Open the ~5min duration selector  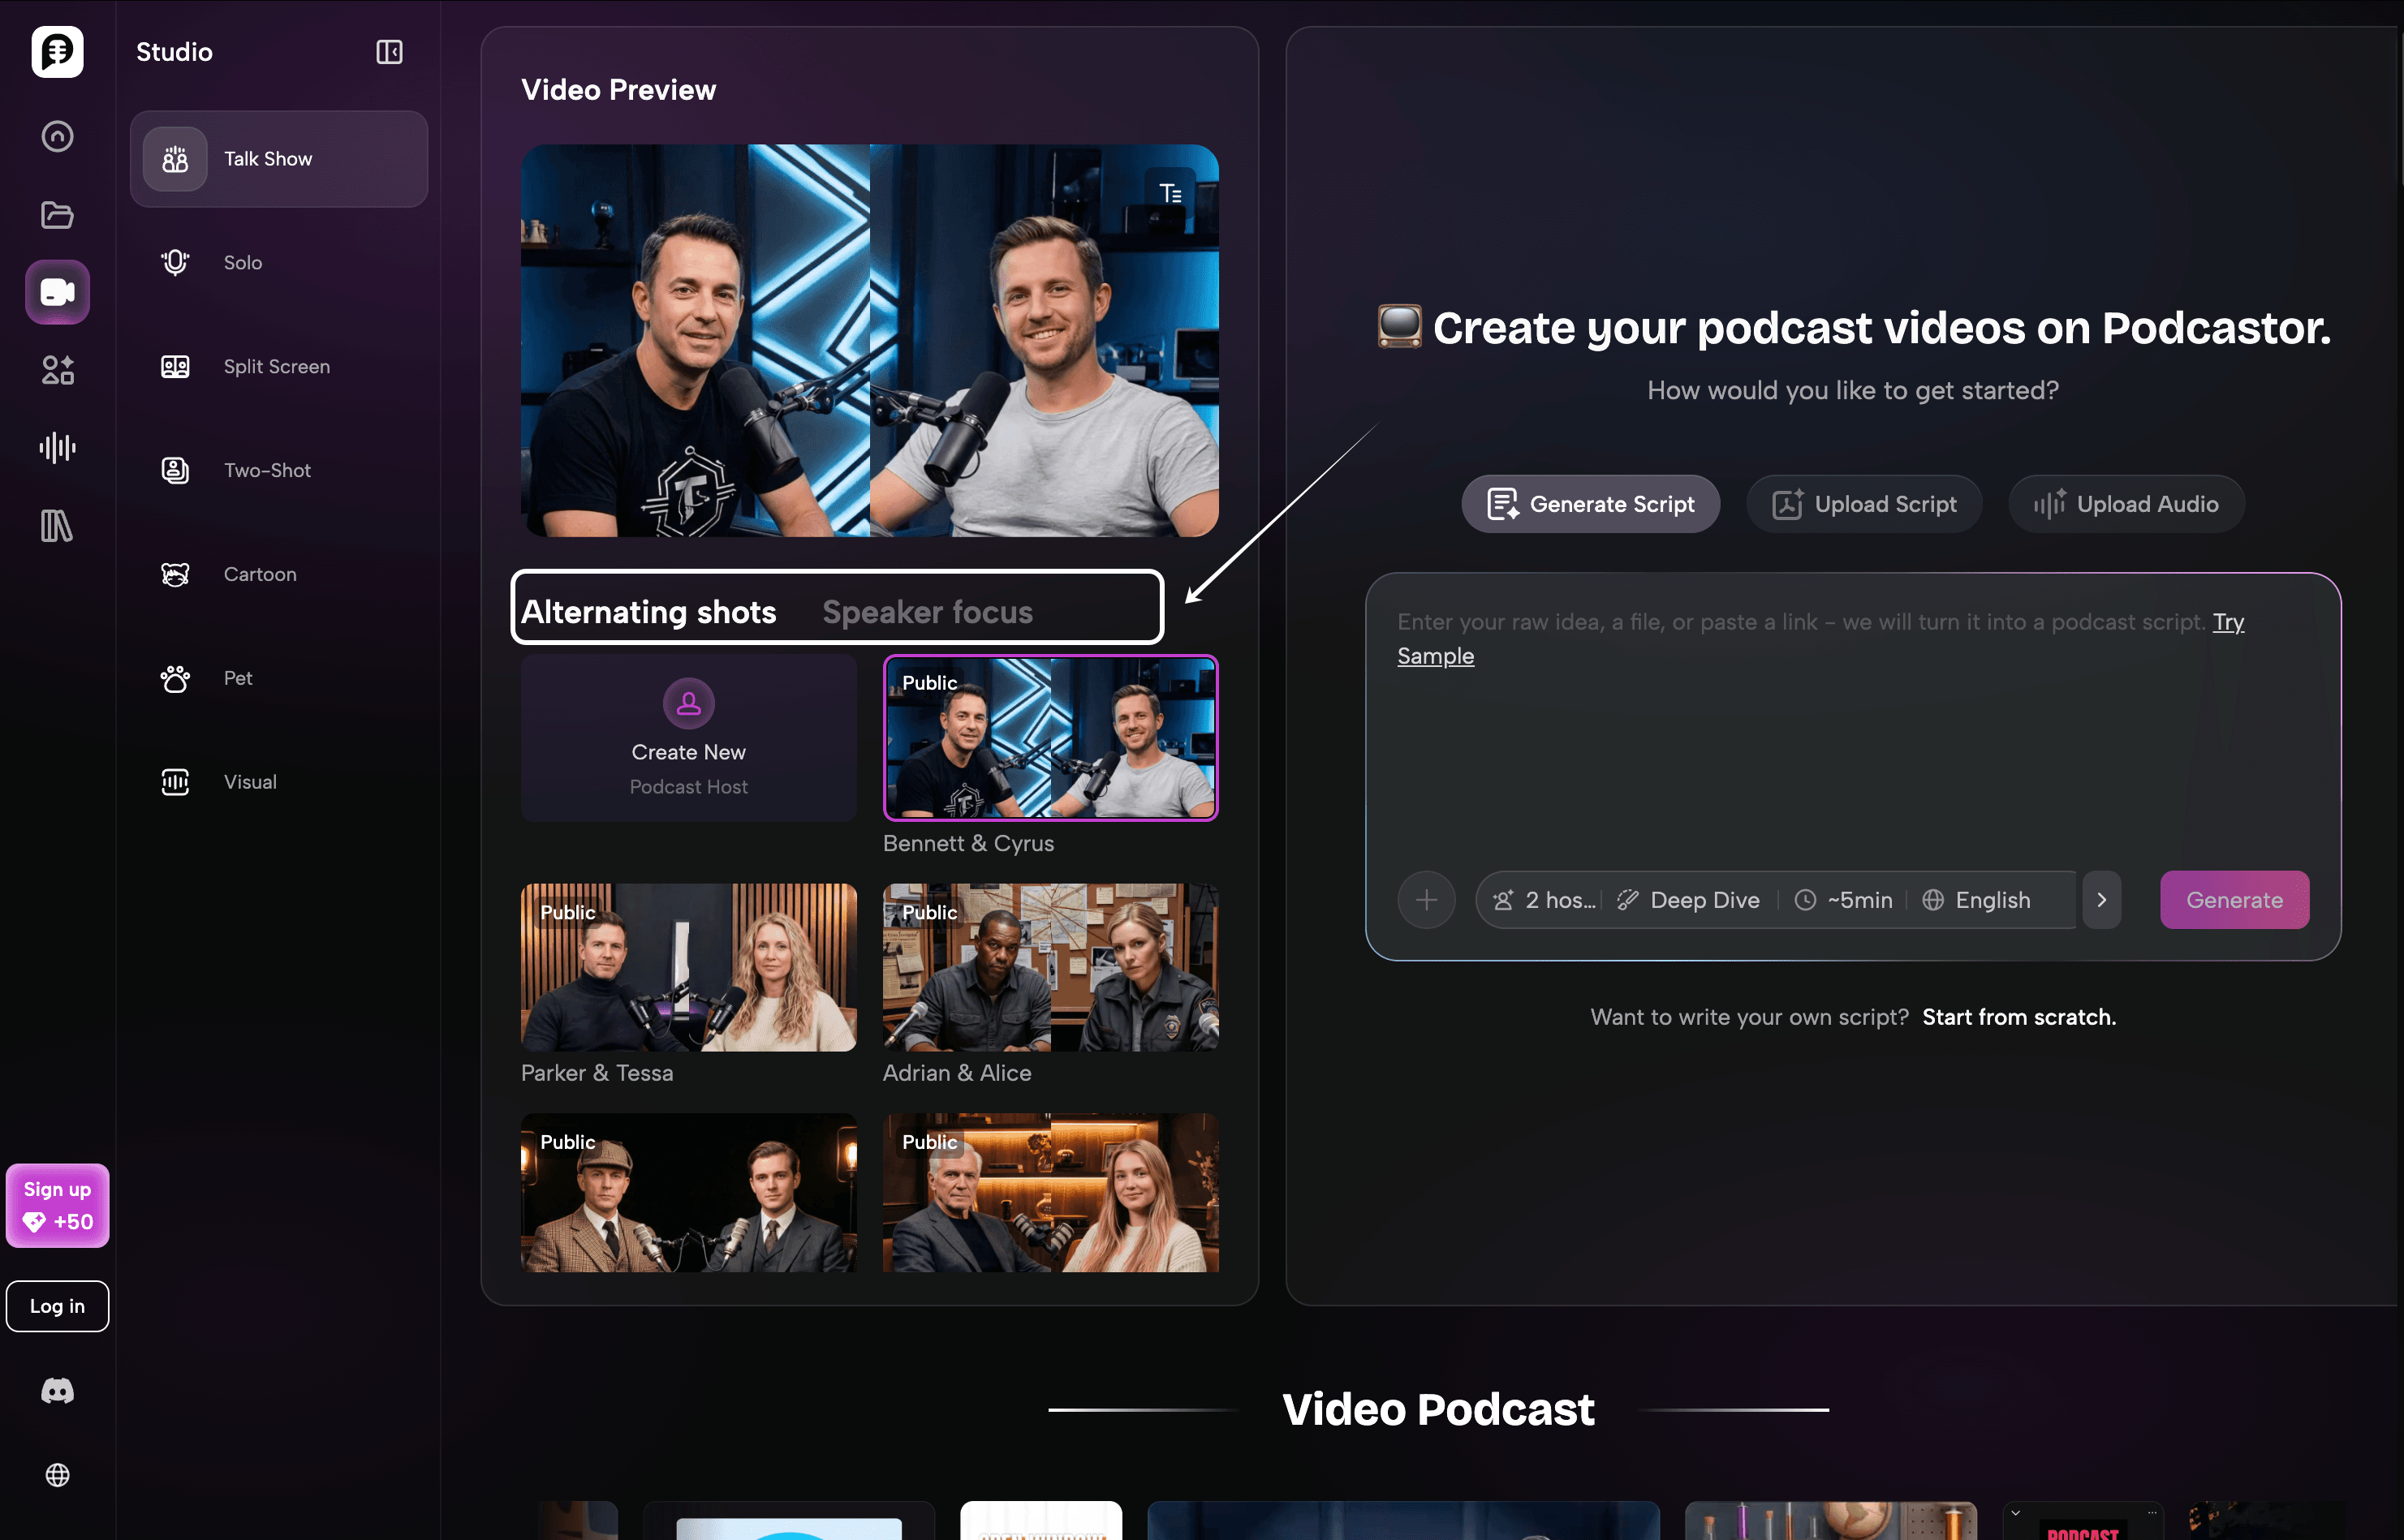point(1843,900)
